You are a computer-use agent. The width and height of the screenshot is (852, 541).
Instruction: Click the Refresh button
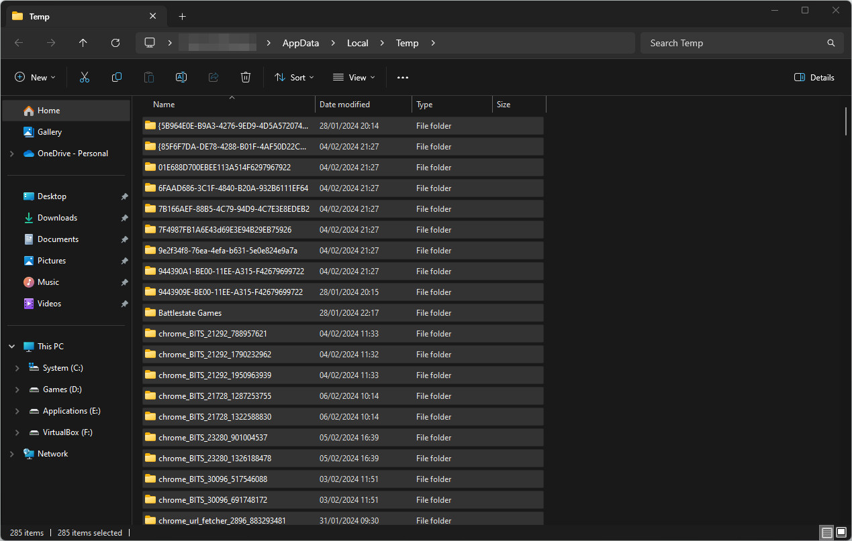tap(115, 43)
